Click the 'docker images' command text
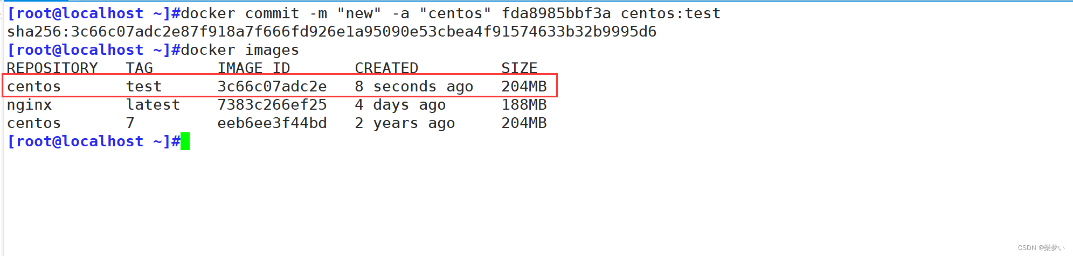Screen dimensions: 1073x256 click(x=240, y=50)
